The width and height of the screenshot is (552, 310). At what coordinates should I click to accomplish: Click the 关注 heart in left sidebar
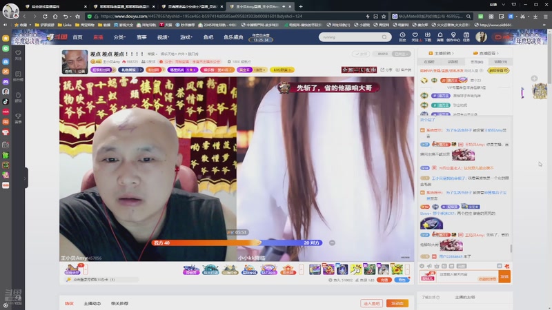(18, 55)
